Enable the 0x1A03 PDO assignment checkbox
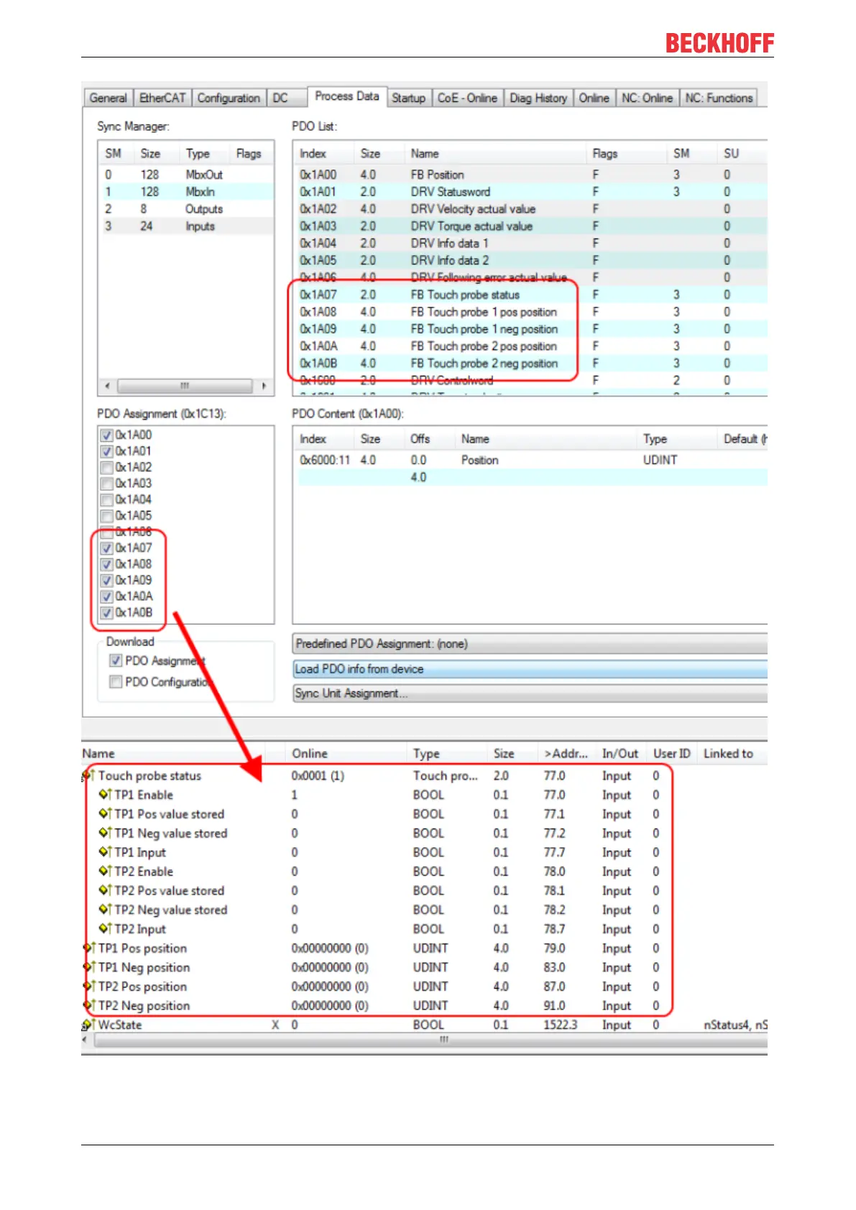This screenshot has height=1210, width=856. point(107,484)
